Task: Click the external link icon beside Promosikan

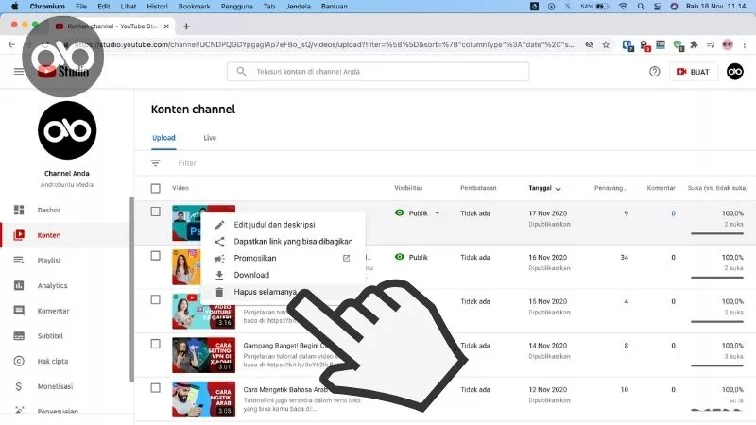Action: (346, 258)
